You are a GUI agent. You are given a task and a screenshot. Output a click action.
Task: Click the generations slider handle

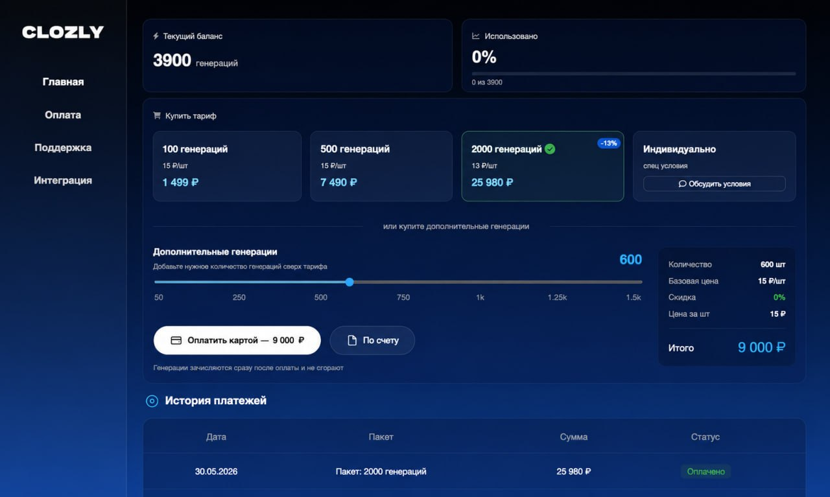[350, 282]
